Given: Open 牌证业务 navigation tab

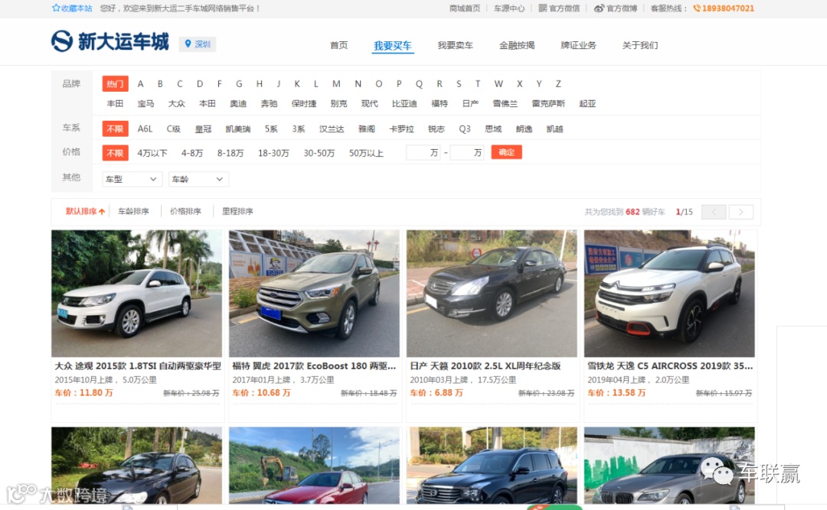Looking at the screenshot, I should point(579,45).
